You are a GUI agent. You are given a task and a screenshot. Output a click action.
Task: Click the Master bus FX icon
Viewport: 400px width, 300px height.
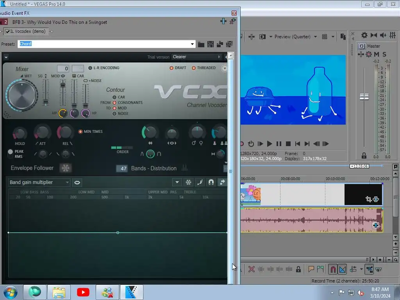coord(361,54)
